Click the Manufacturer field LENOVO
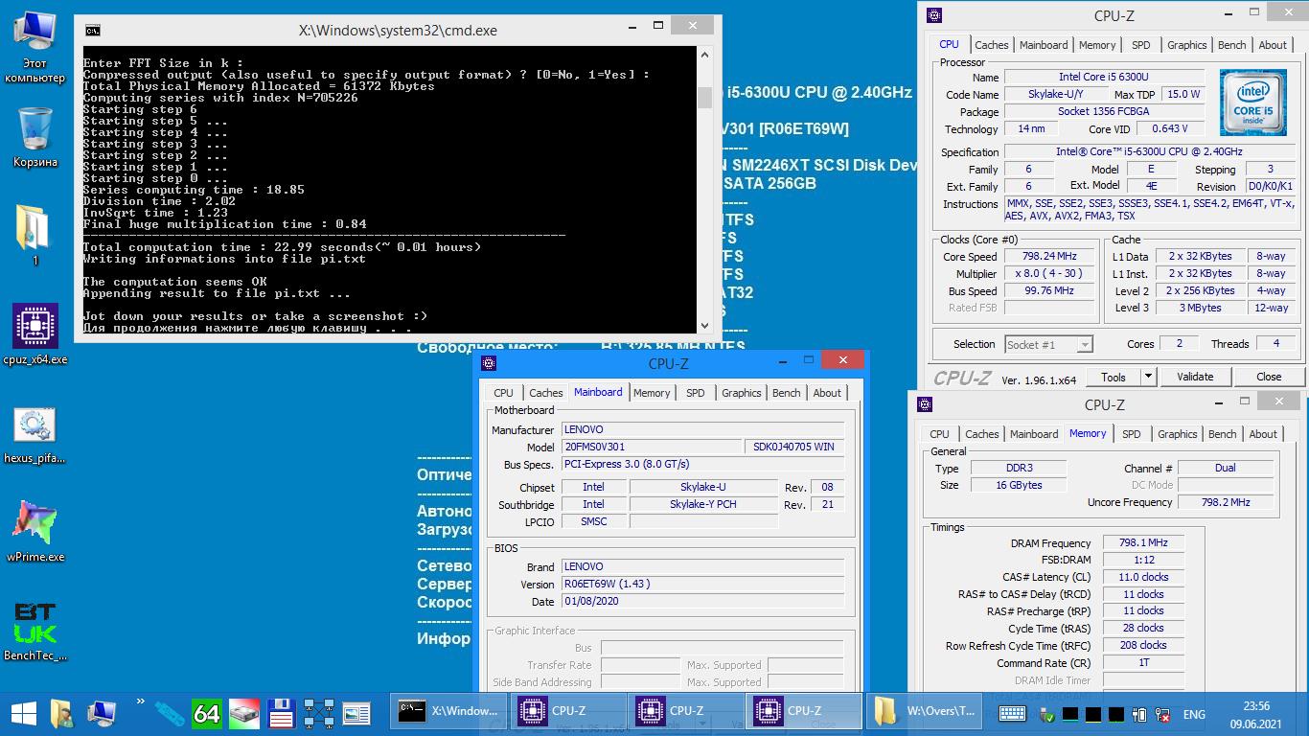Screen dimensions: 1309x736 pos(702,429)
